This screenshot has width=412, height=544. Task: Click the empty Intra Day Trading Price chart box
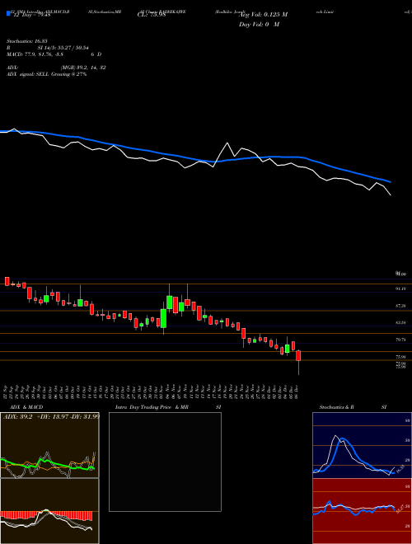point(165,462)
